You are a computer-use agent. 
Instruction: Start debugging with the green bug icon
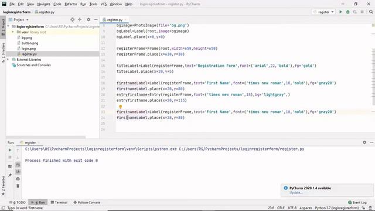click(347, 12)
